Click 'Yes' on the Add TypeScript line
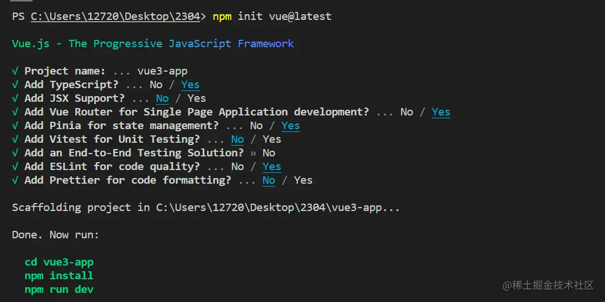This screenshot has height=302, width=605. pyautogui.click(x=190, y=85)
